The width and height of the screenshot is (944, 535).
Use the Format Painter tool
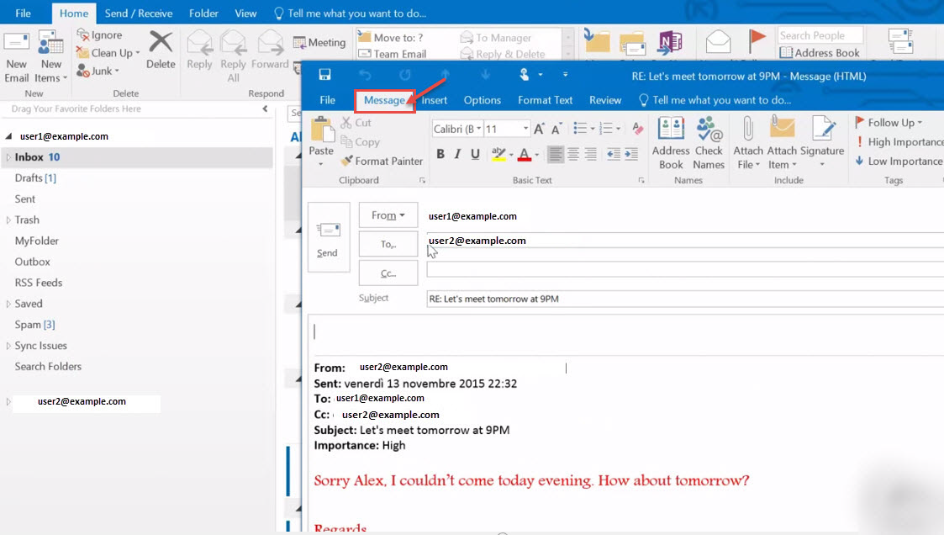point(382,161)
